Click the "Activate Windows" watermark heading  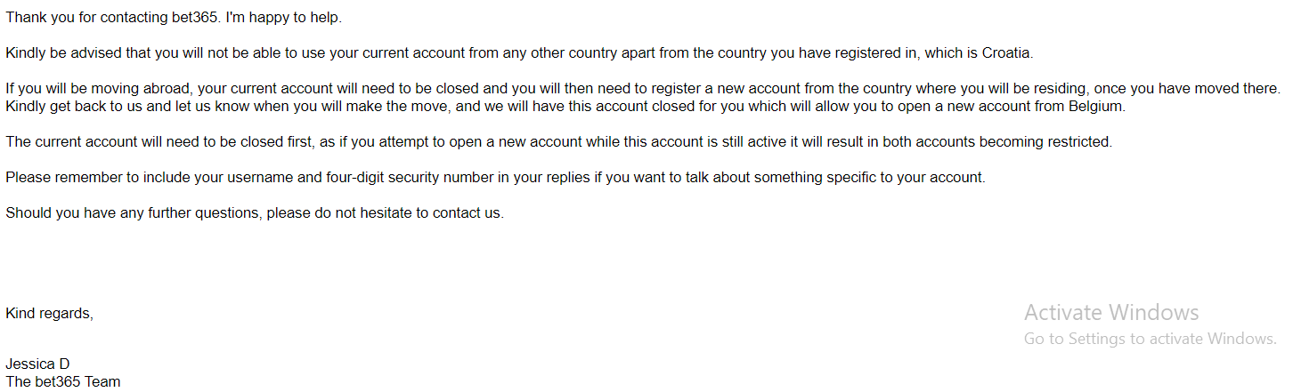tap(1111, 313)
